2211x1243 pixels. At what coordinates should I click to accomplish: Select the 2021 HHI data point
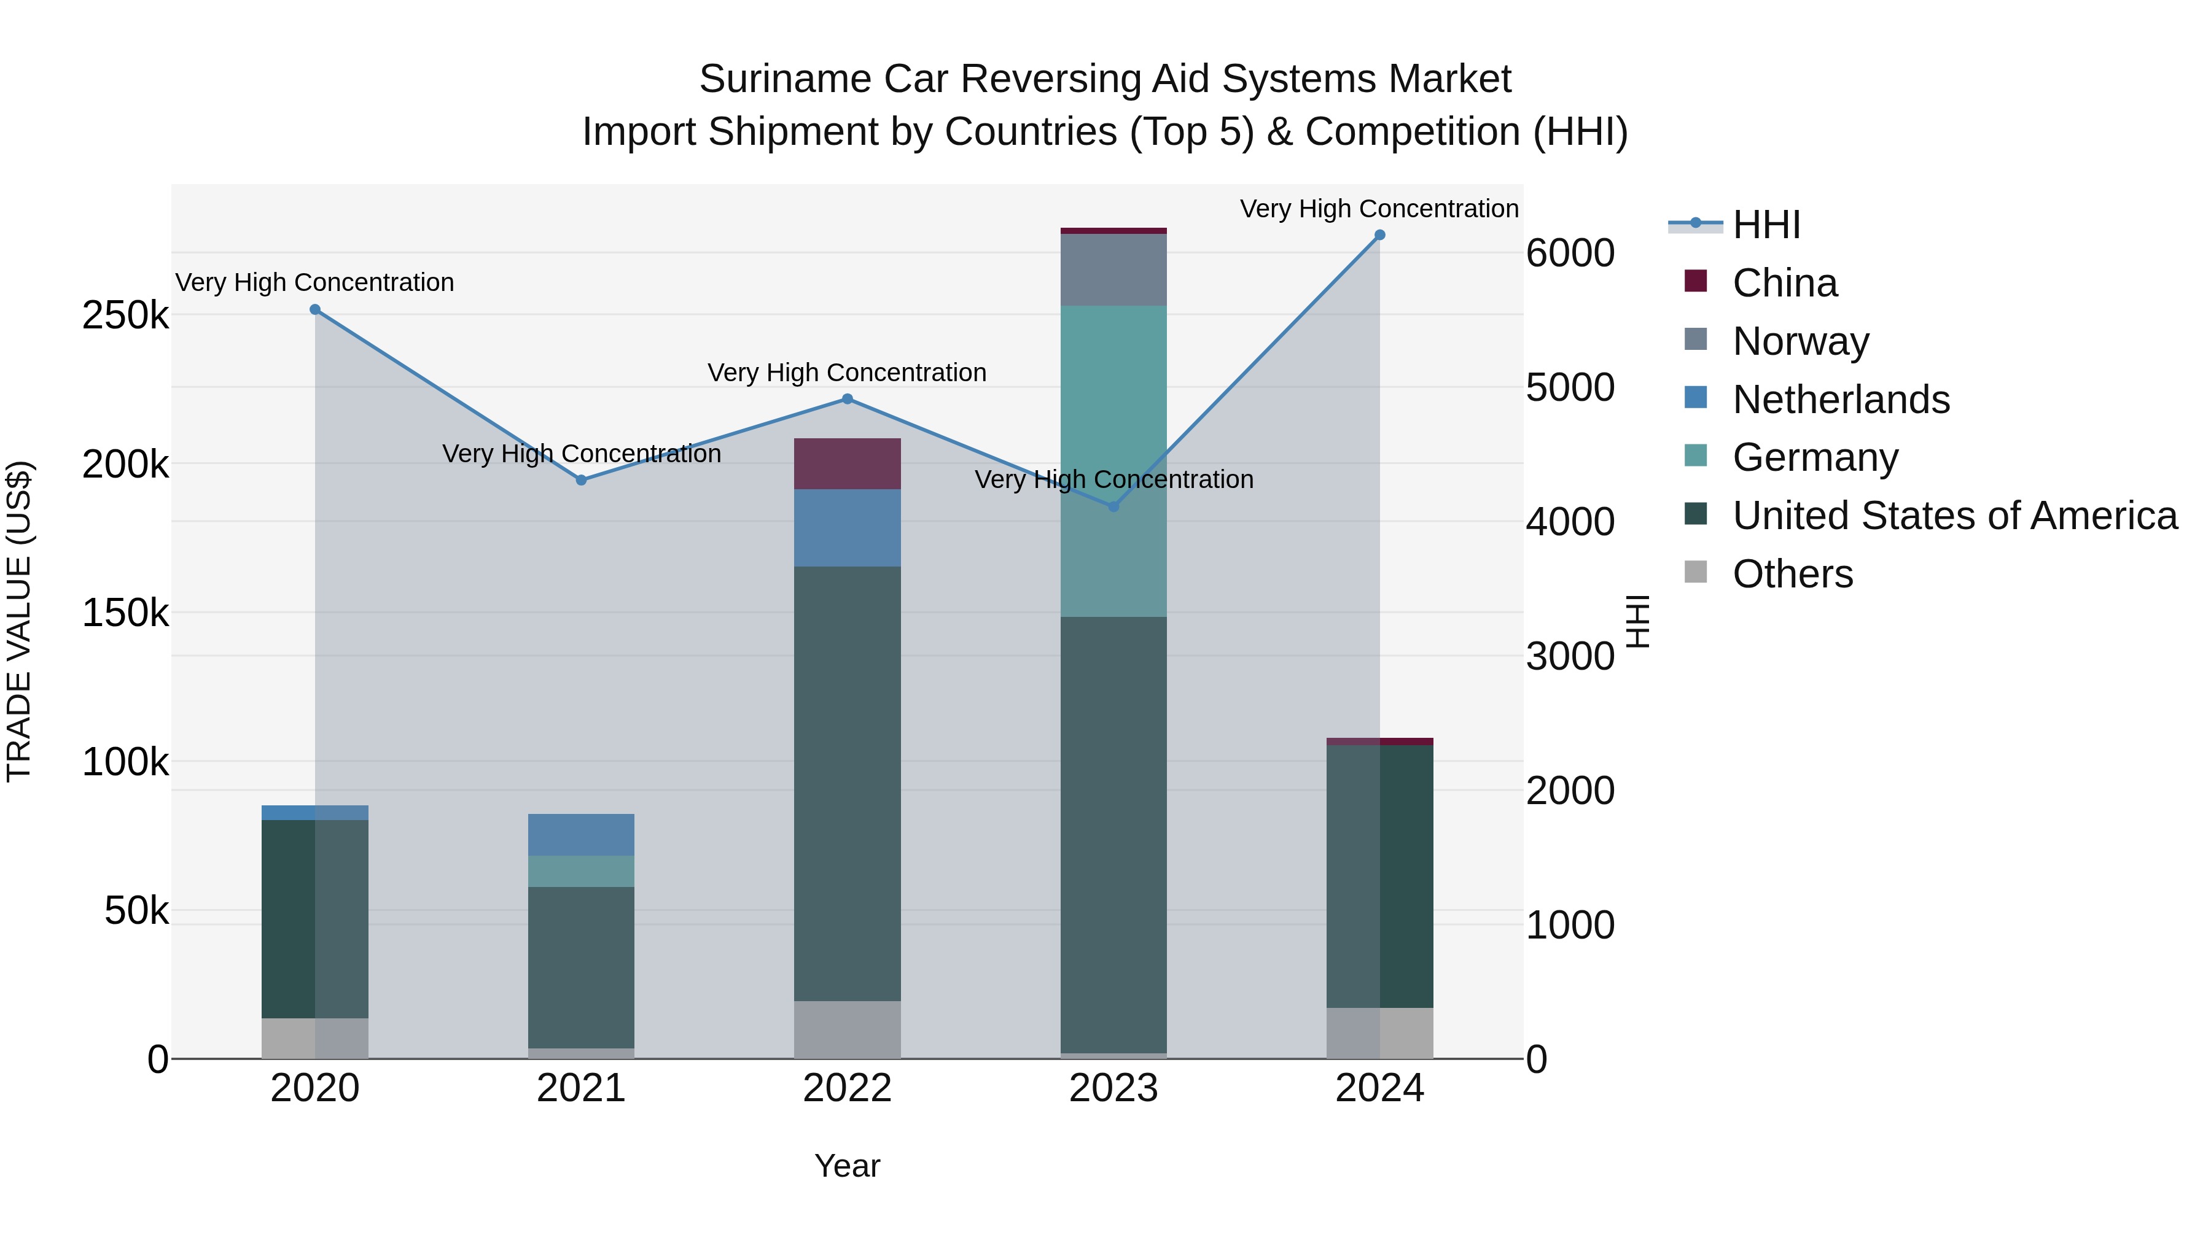pyautogui.click(x=581, y=481)
